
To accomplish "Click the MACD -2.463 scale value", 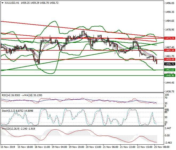I will tap(168, 143).
